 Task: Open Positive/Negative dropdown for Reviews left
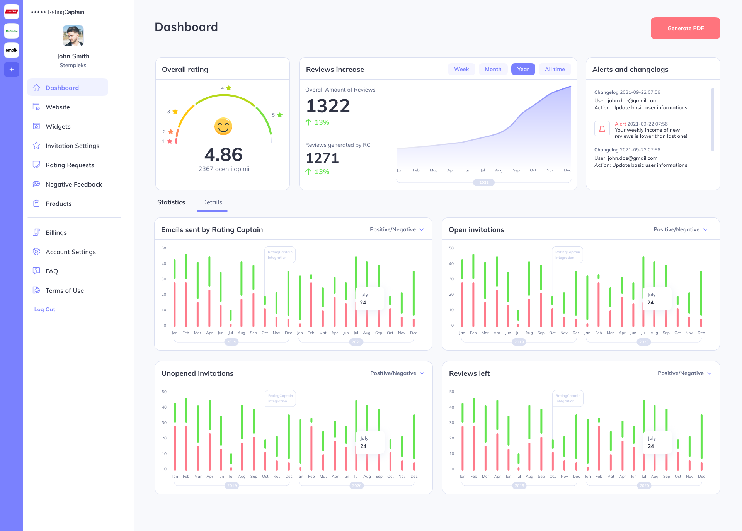click(684, 373)
